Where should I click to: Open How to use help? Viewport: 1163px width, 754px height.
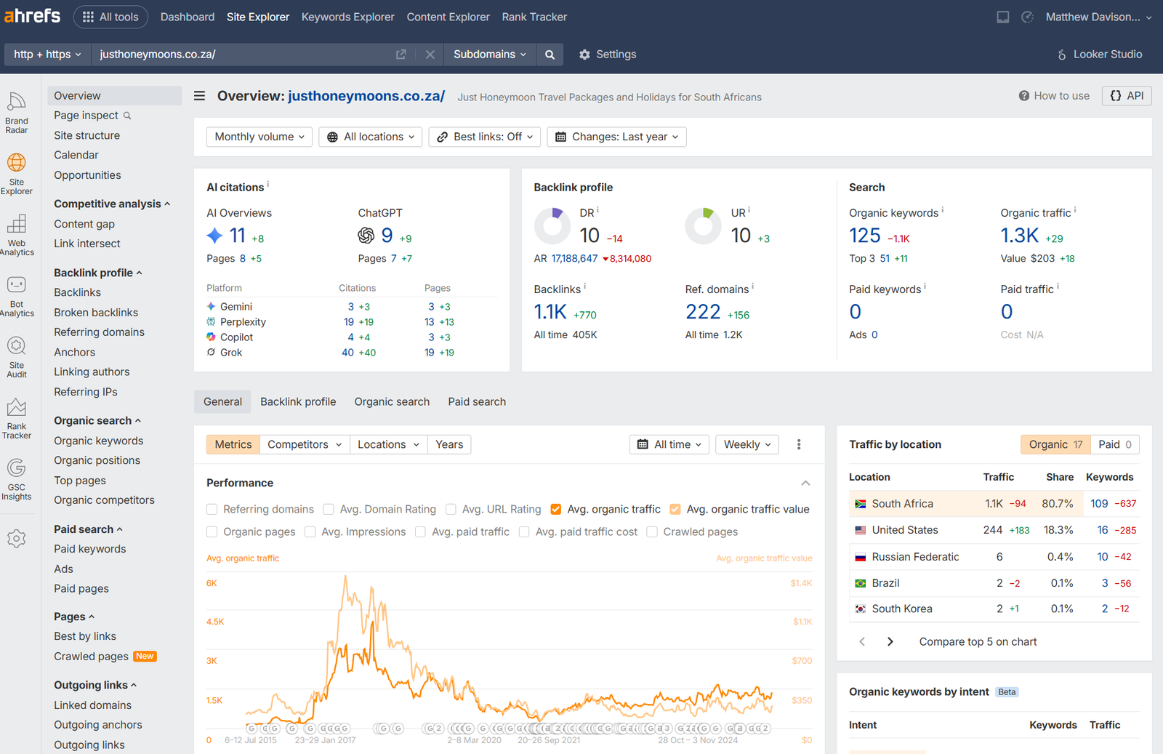[x=1054, y=96]
